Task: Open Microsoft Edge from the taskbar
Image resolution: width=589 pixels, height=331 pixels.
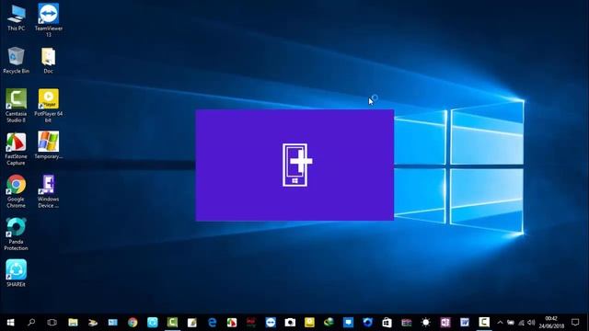Action: tap(213, 323)
